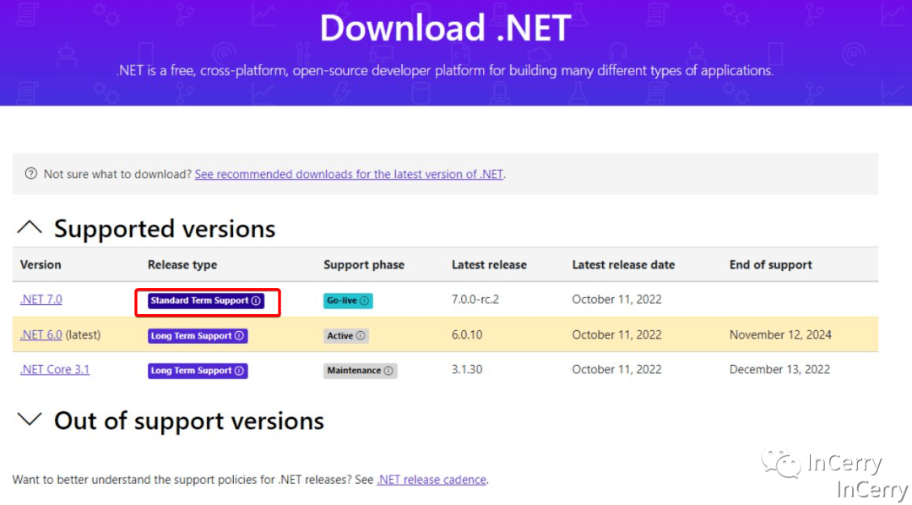Click info icon on Standard Term Support badge

256,301
